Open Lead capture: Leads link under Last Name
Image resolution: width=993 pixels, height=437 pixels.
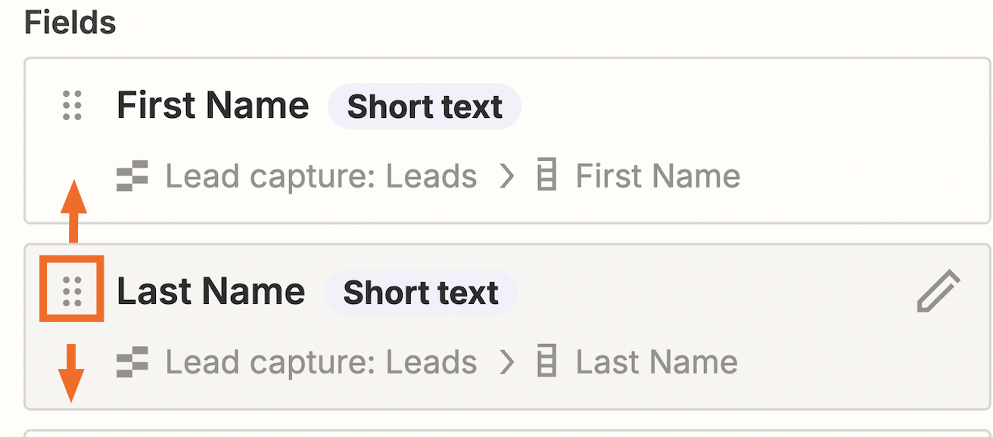[x=321, y=363]
